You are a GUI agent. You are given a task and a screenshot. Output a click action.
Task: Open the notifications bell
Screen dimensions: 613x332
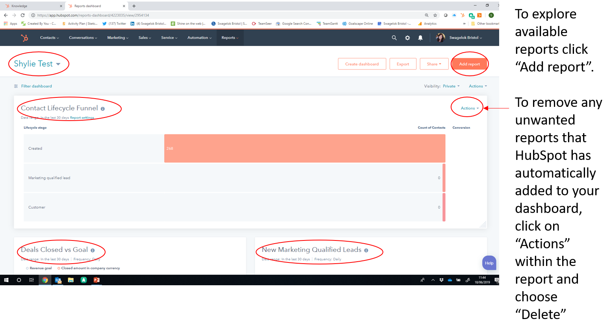click(420, 38)
